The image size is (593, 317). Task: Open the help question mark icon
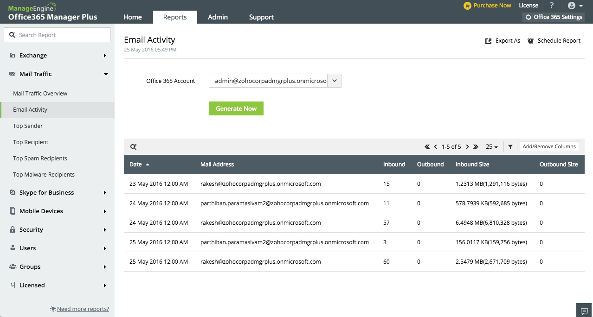tap(552, 6)
